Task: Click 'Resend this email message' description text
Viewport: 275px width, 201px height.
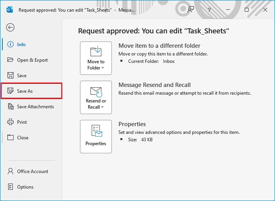Action: coord(184,93)
